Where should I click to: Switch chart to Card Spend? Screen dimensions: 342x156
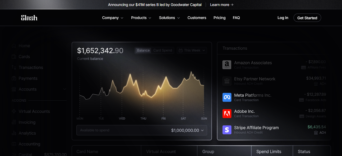pyautogui.click(x=162, y=50)
